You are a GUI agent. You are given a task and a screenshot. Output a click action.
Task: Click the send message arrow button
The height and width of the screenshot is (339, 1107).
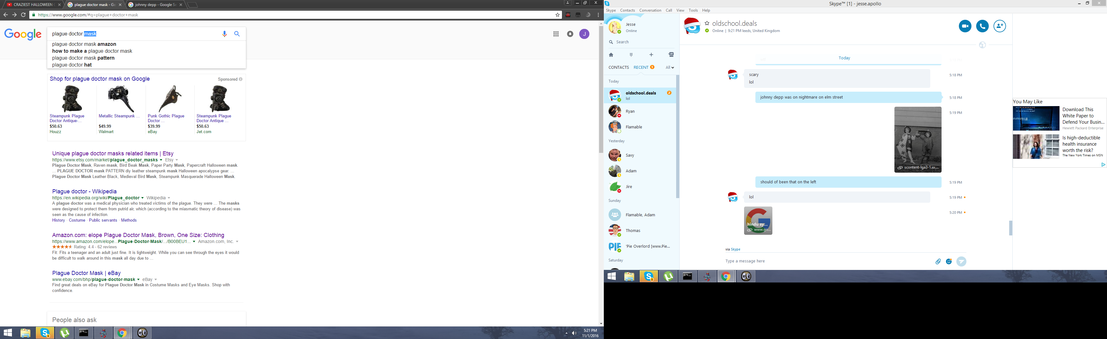point(961,261)
